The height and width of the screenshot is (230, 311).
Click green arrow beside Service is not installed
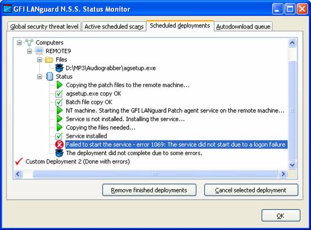59,119
